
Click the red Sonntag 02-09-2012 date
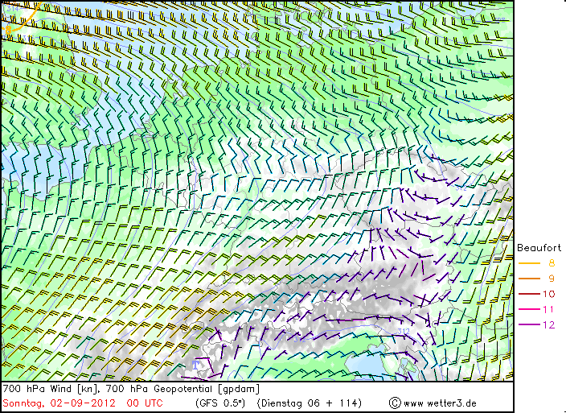pos(59,403)
